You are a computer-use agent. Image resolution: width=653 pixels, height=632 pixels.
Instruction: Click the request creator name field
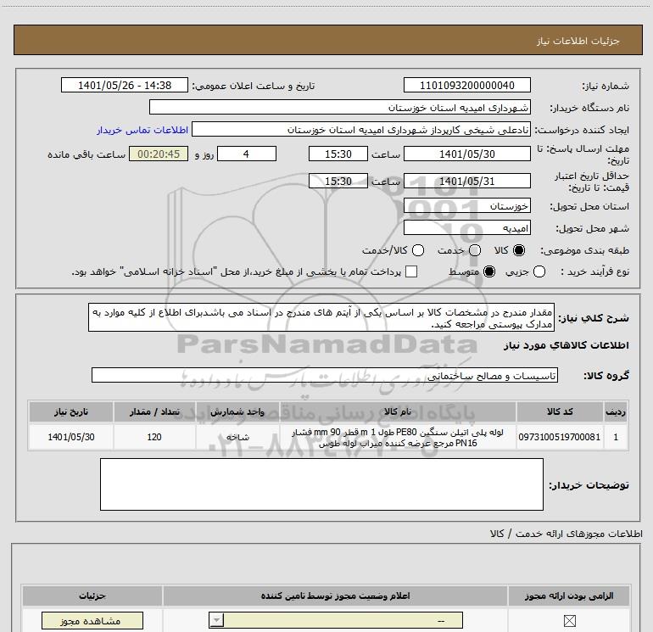click(x=361, y=130)
